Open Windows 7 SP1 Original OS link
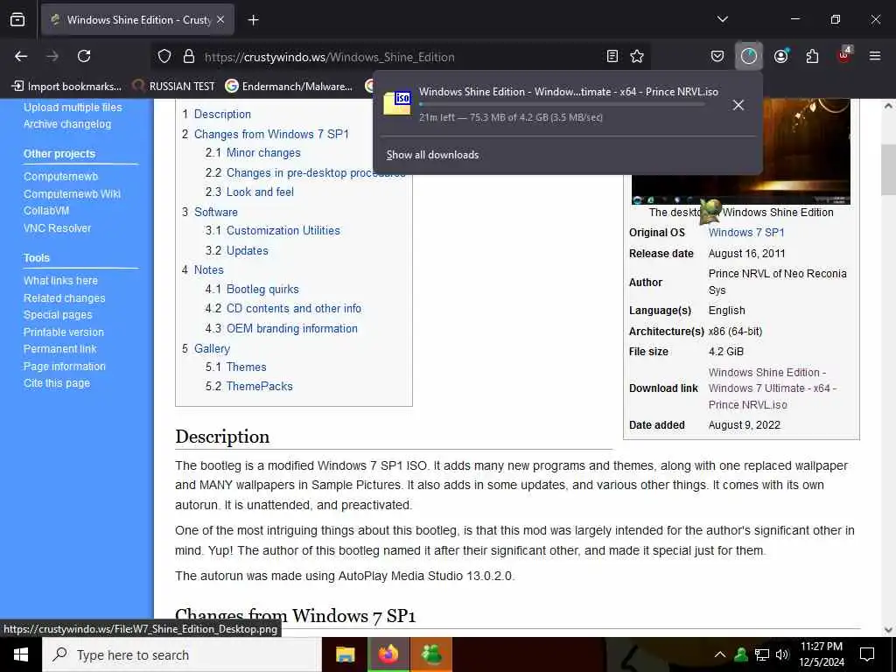The image size is (896, 672). coord(746,233)
